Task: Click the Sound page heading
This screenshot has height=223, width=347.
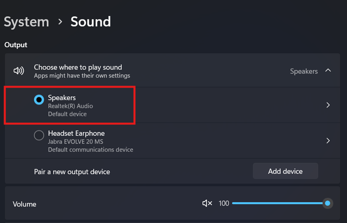Action: [90, 22]
